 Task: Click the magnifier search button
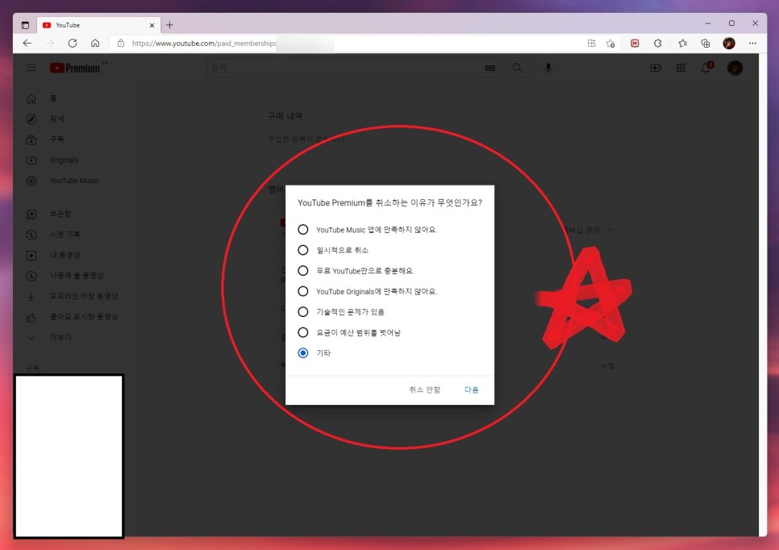point(517,68)
